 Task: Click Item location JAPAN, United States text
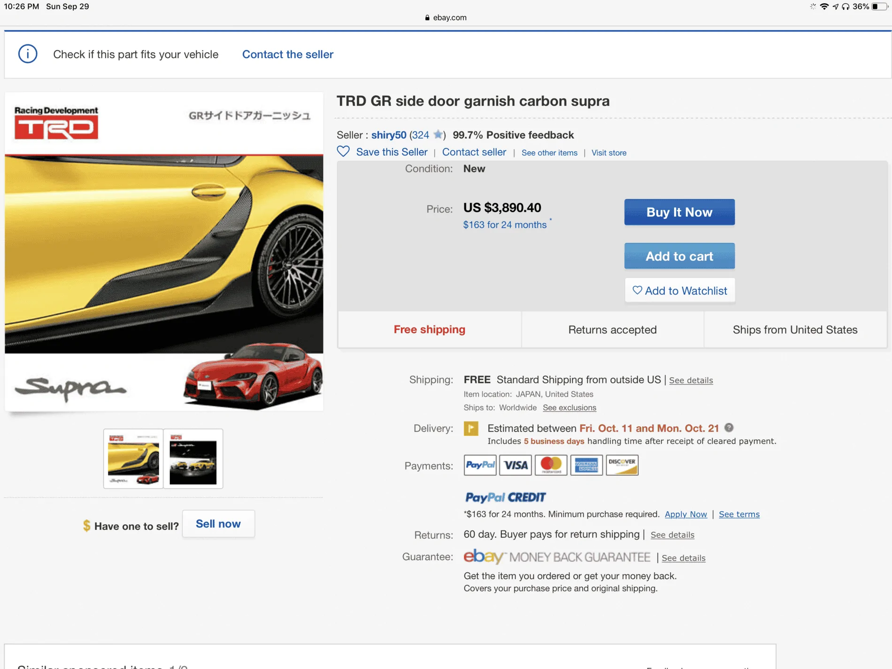tap(529, 394)
